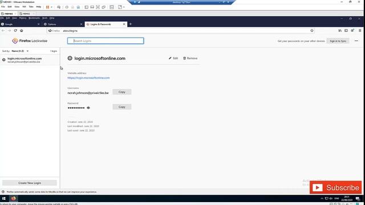Viewport: 365px width, 205px height.
Task: Open the login.microsoftonline.com website address link
Action: coord(88,78)
